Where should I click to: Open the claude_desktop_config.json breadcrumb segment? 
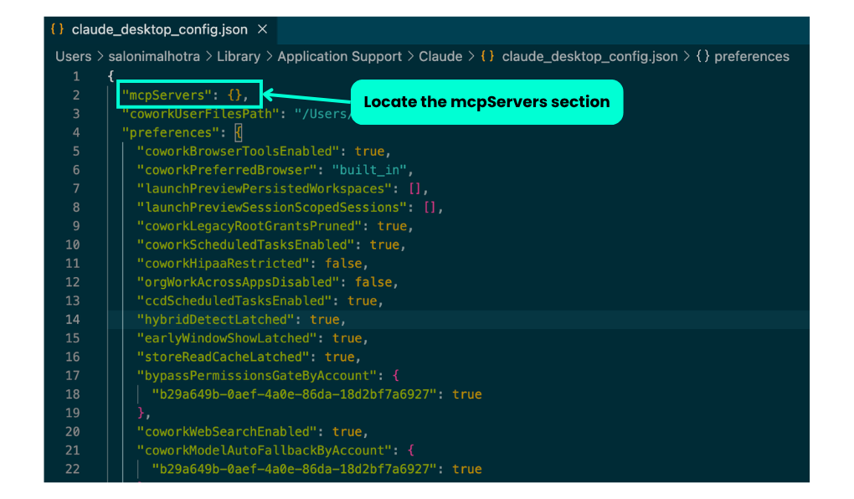(590, 57)
